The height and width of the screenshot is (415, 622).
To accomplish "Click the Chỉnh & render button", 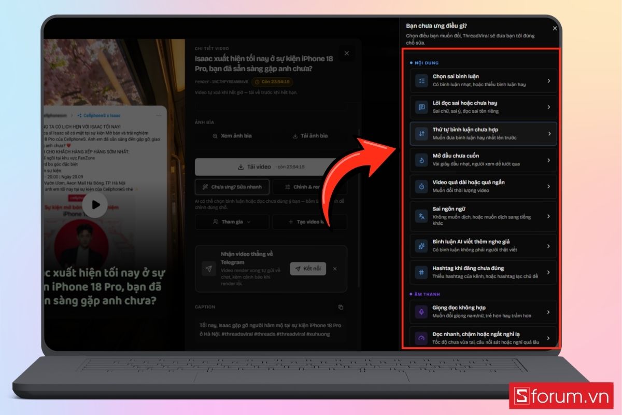I will click(x=310, y=187).
